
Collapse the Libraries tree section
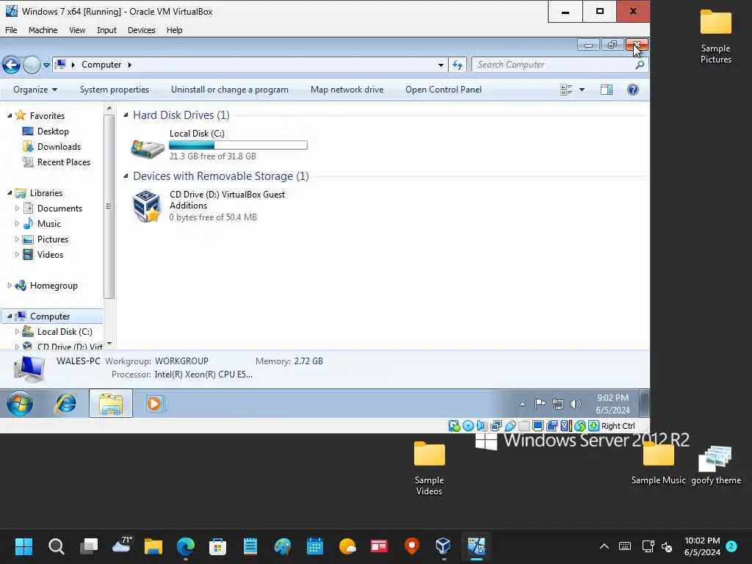(x=10, y=193)
